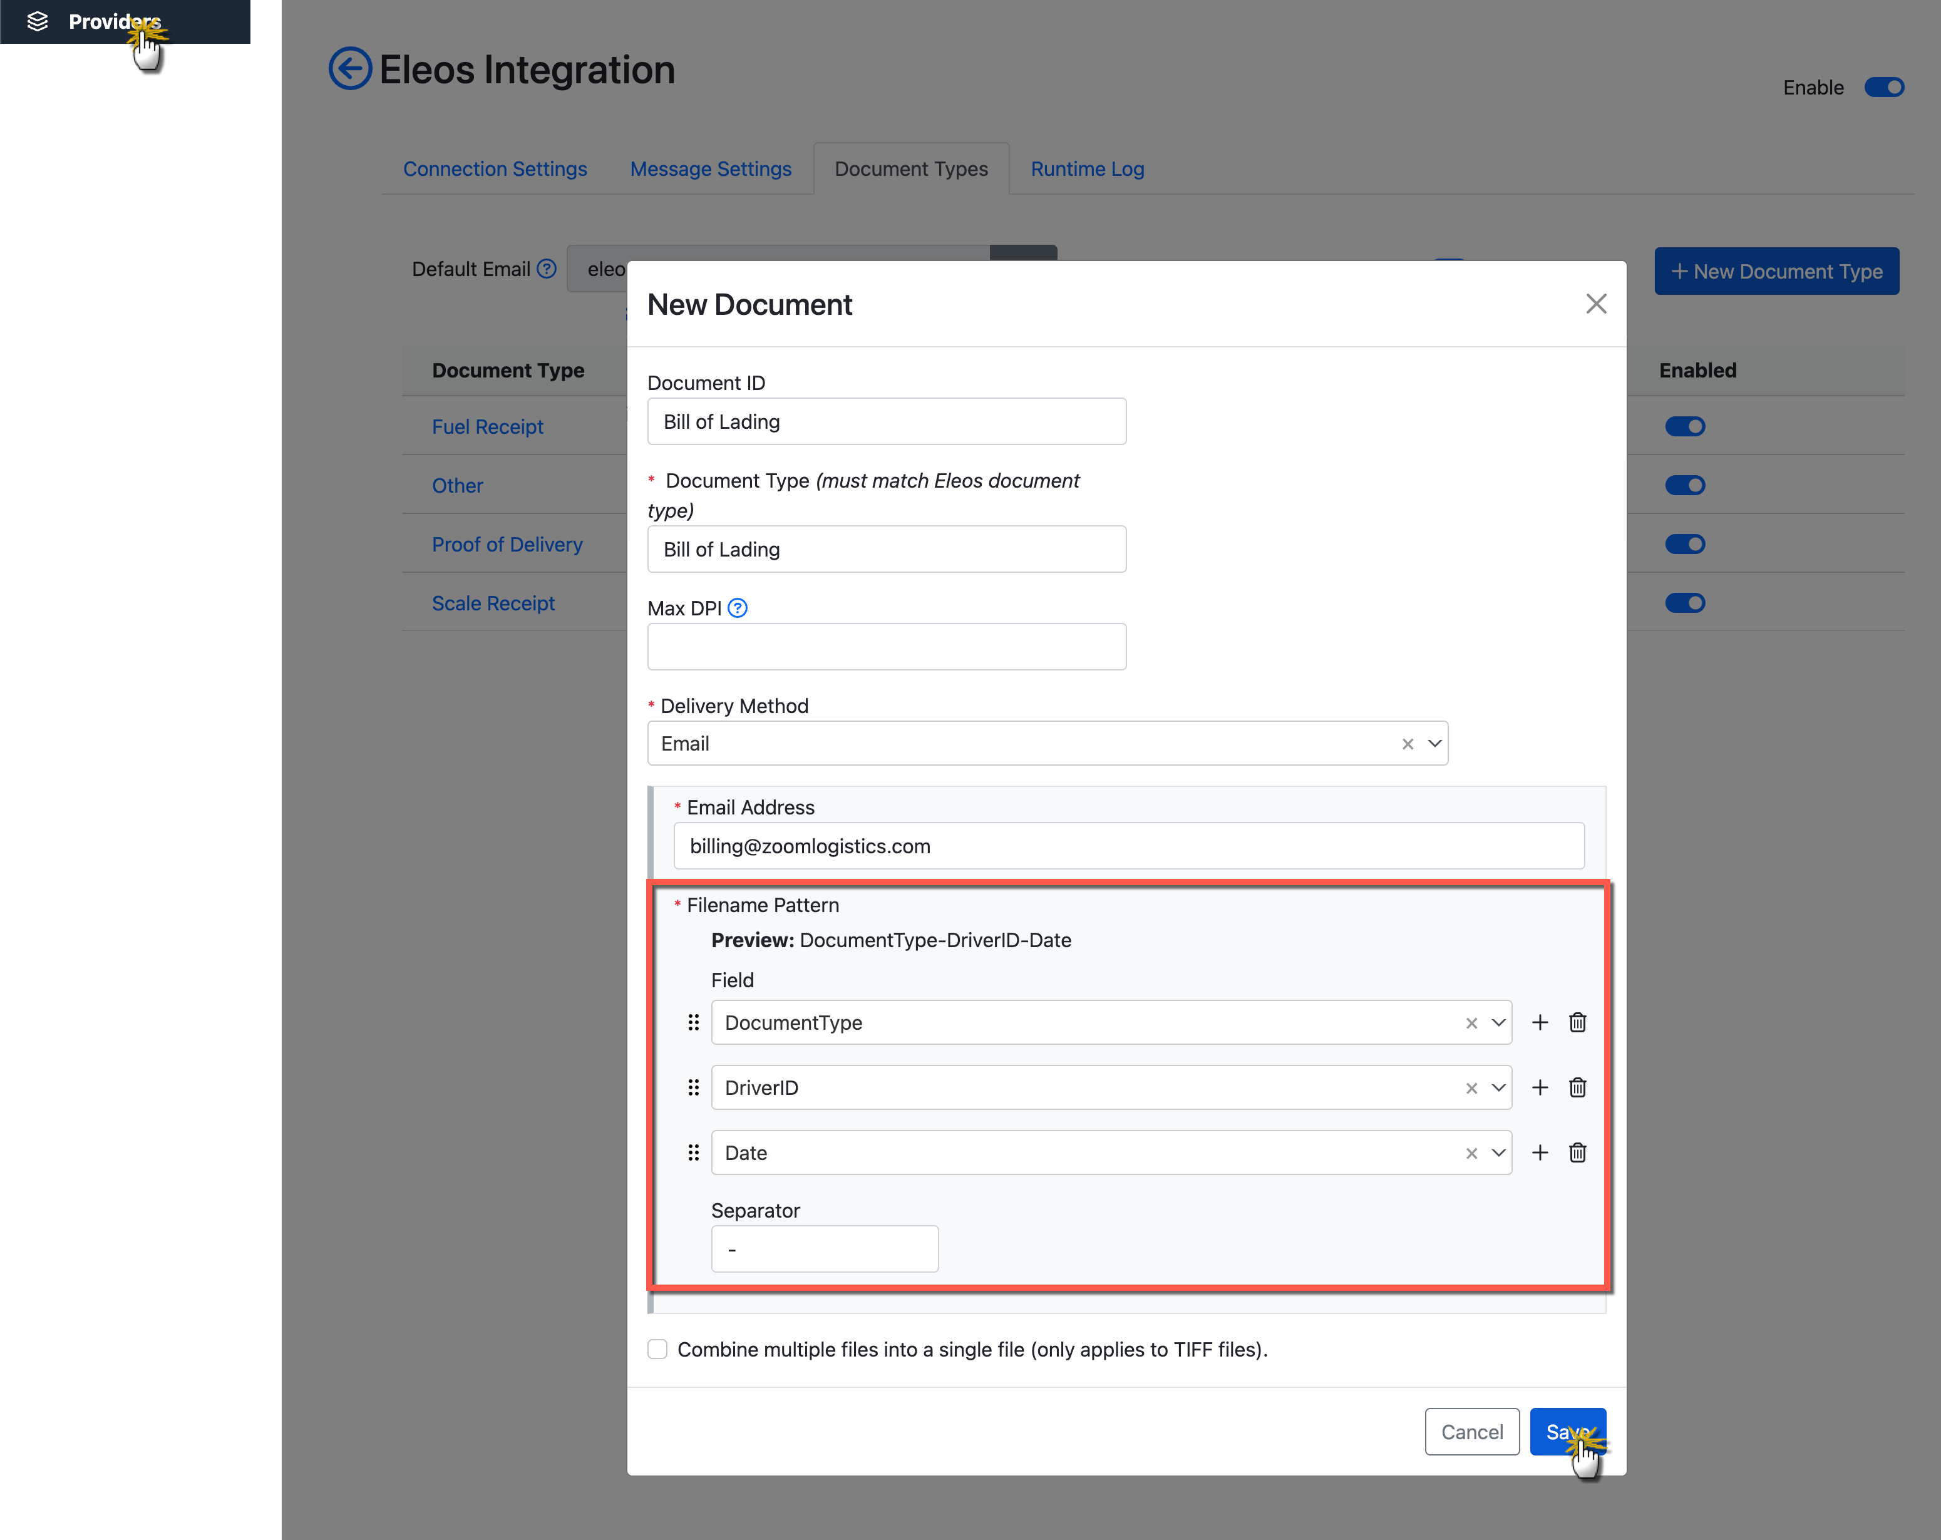Expand the DriverID field dropdown
Image resolution: width=1941 pixels, height=1540 pixels.
point(1498,1087)
